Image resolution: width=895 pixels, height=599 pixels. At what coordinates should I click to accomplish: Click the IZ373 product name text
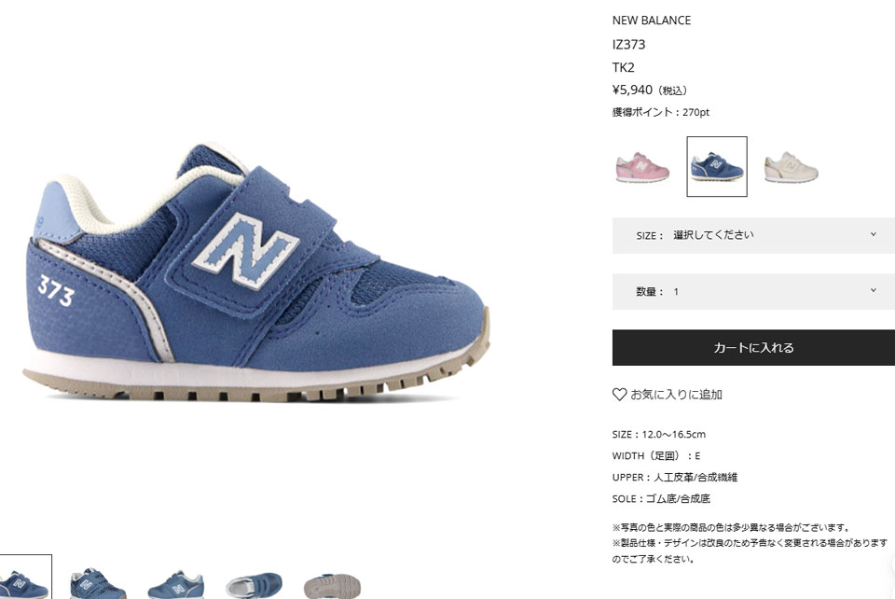pyautogui.click(x=629, y=45)
